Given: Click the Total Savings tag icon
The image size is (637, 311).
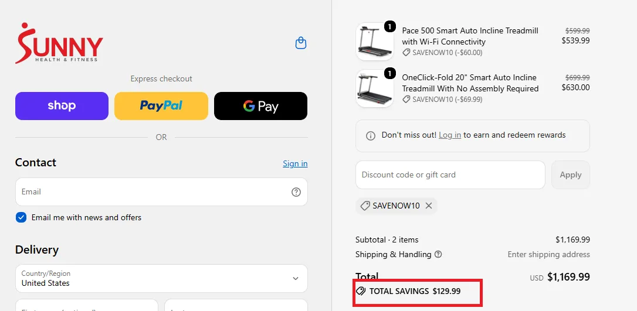Looking at the screenshot, I should tap(360, 291).
